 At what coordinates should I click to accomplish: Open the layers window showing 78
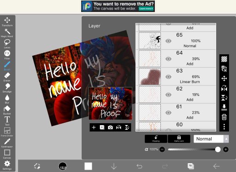pos(191,166)
